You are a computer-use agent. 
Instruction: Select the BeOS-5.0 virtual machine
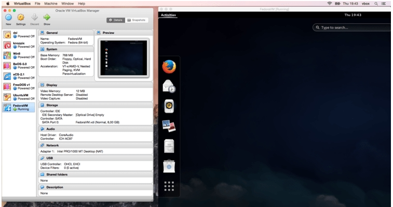tap(19, 66)
